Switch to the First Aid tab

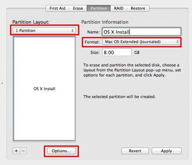coord(57,8)
